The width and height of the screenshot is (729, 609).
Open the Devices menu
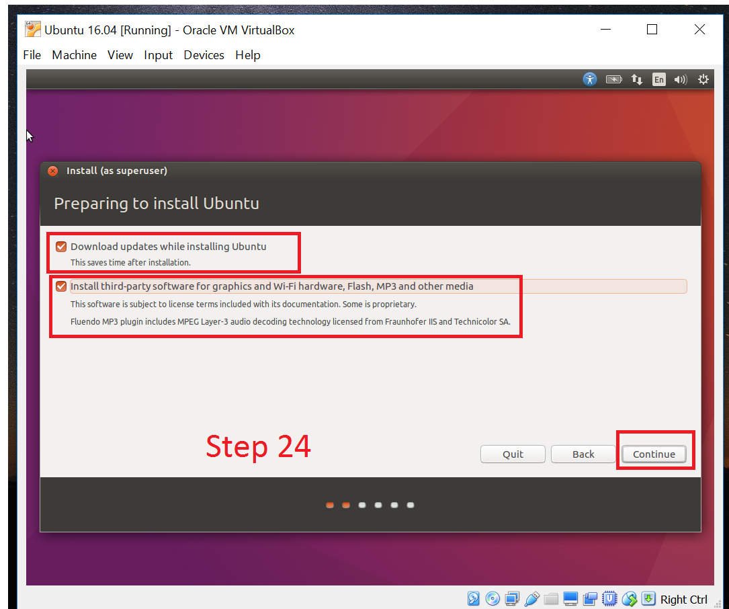click(x=204, y=55)
